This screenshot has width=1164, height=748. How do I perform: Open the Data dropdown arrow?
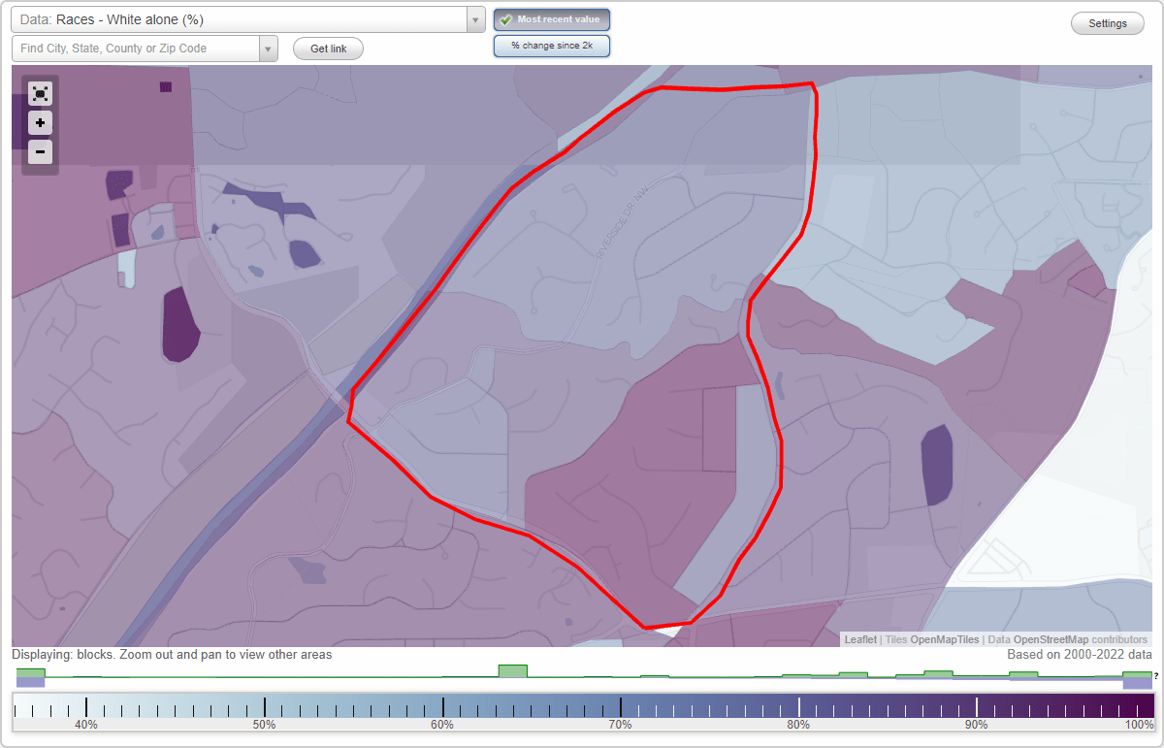475,19
